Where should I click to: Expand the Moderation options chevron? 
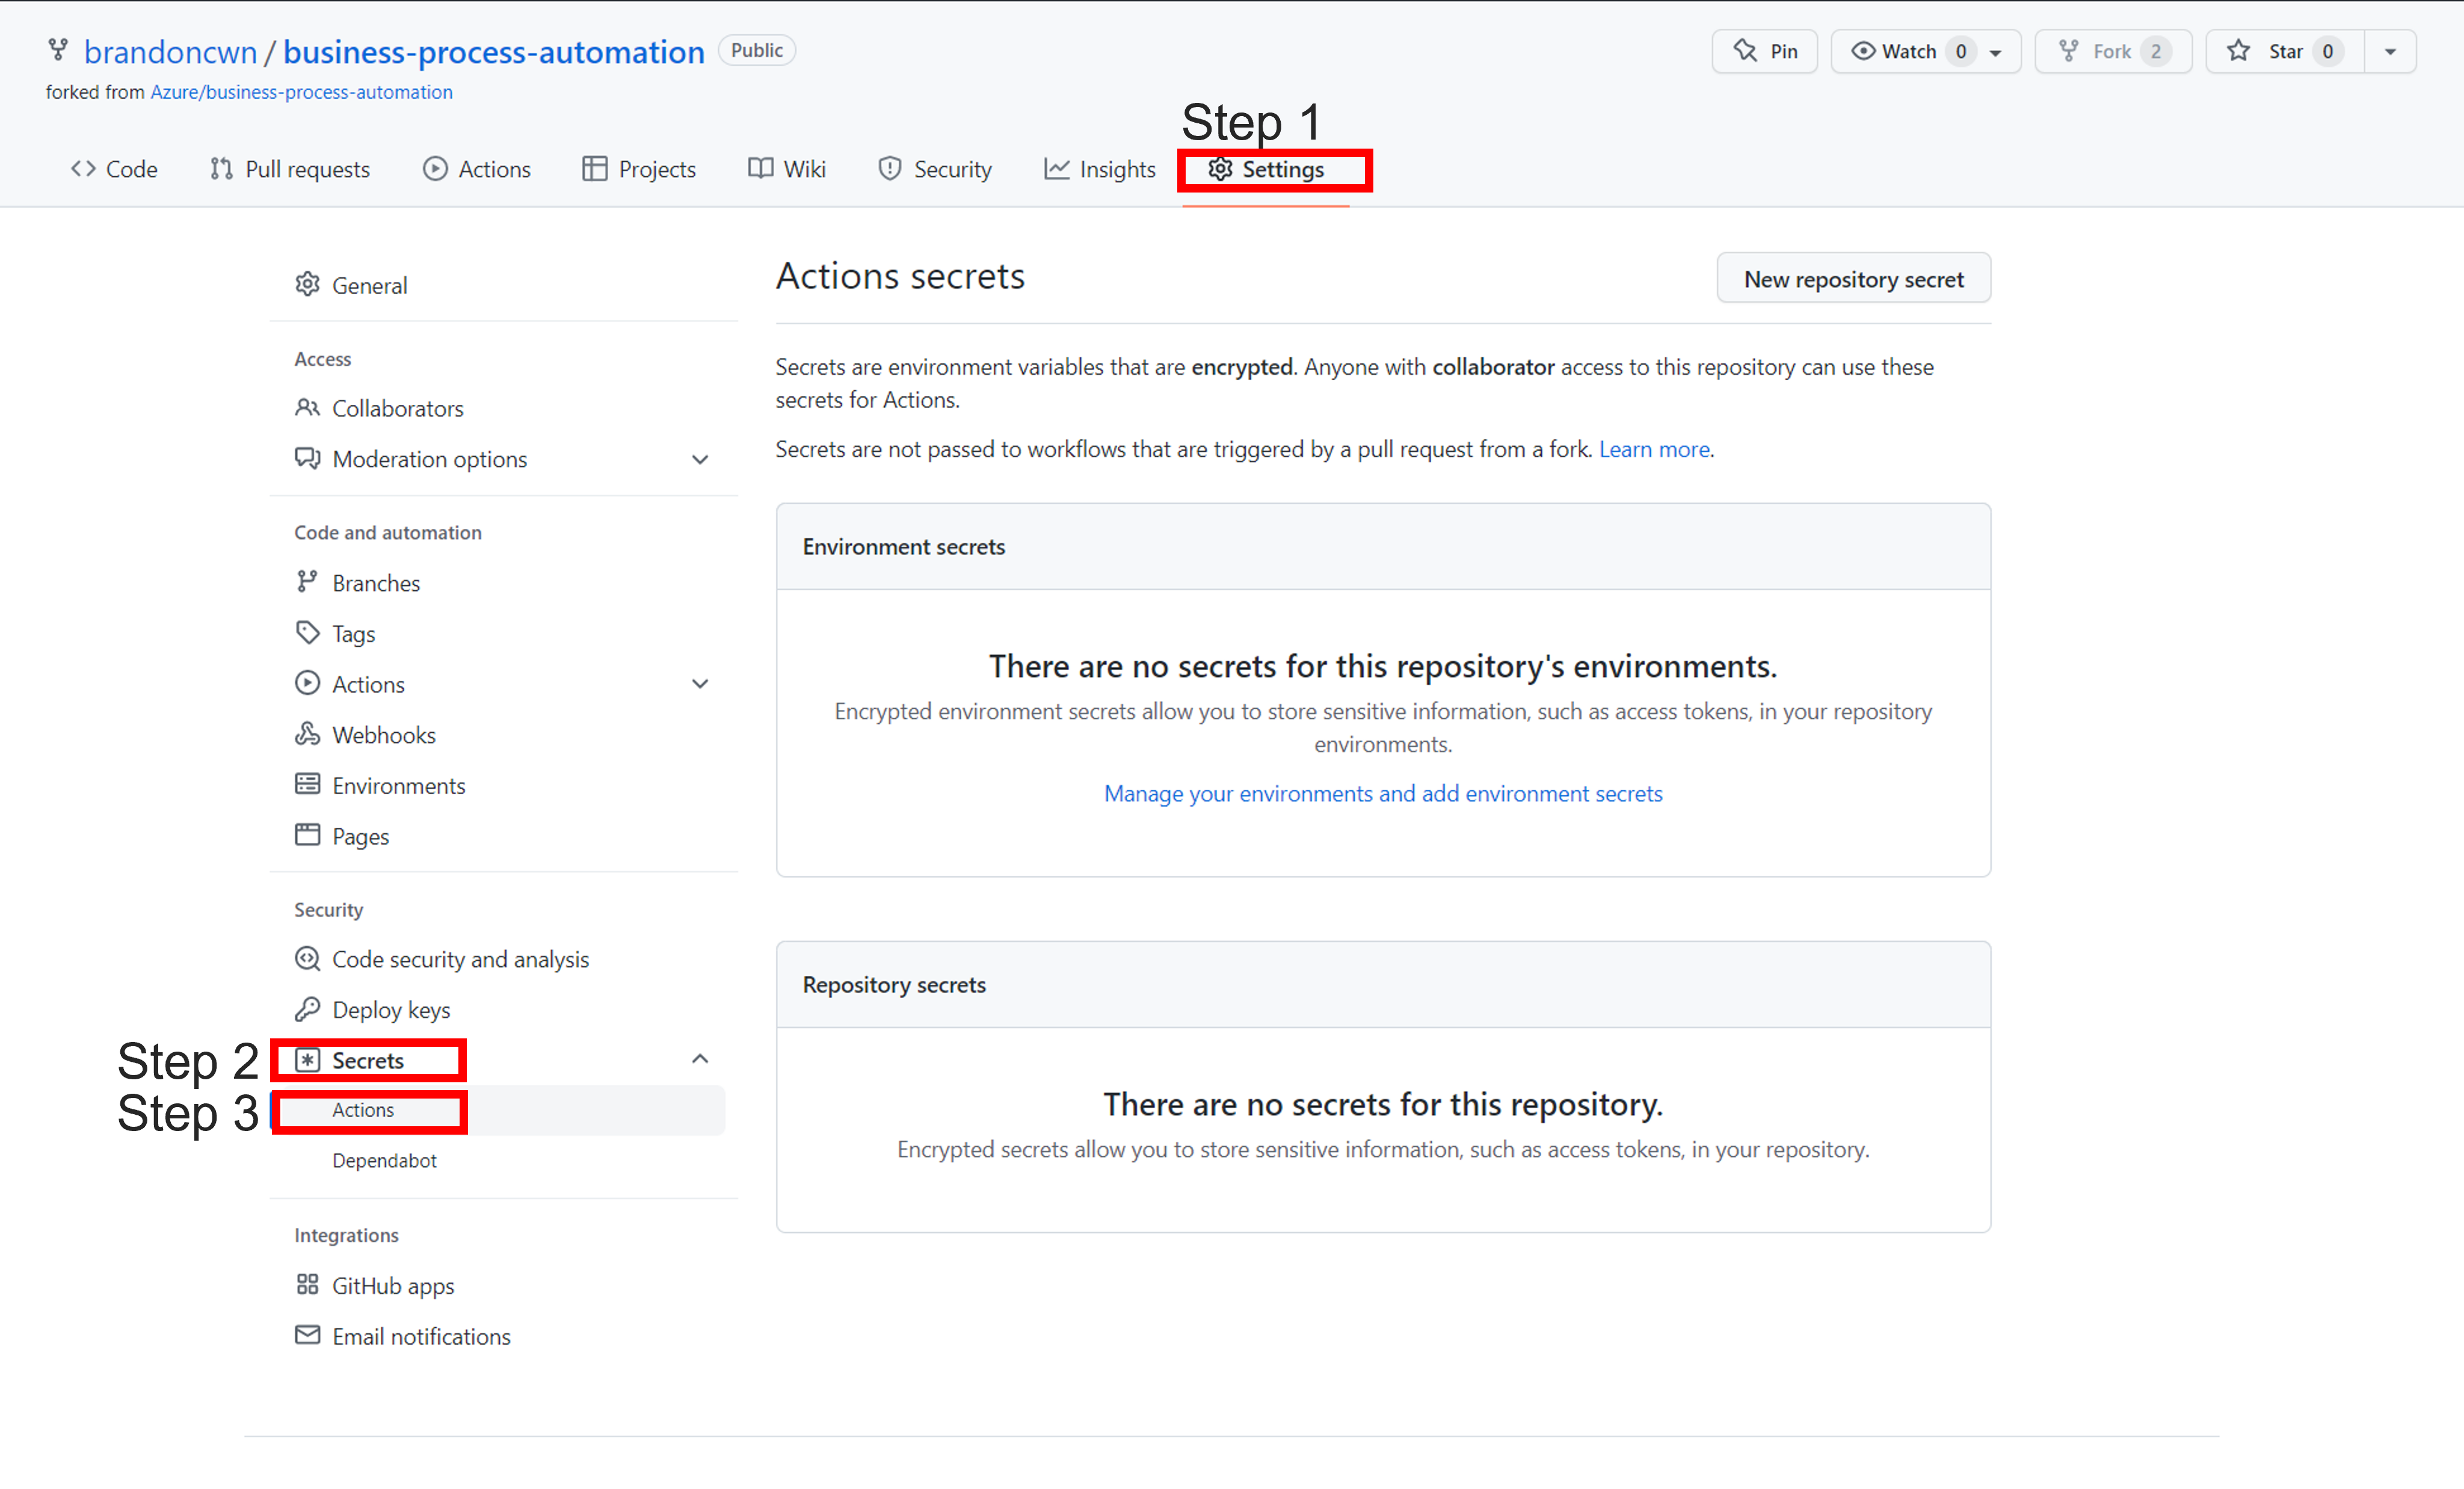(x=700, y=460)
